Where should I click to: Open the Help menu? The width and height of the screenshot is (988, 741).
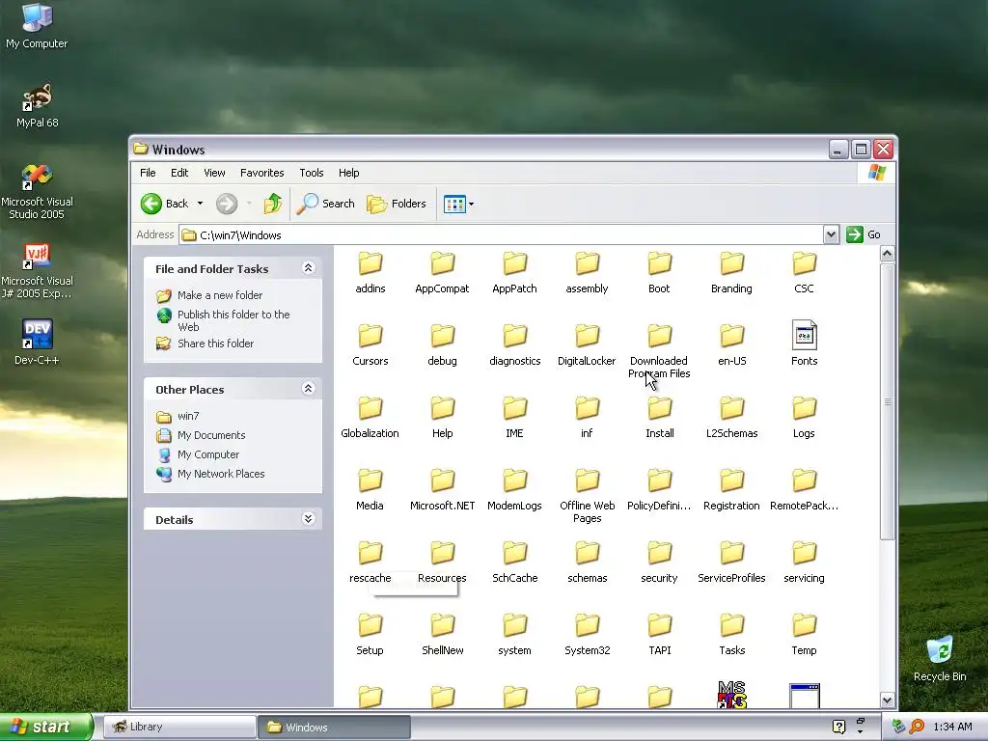(x=348, y=173)
